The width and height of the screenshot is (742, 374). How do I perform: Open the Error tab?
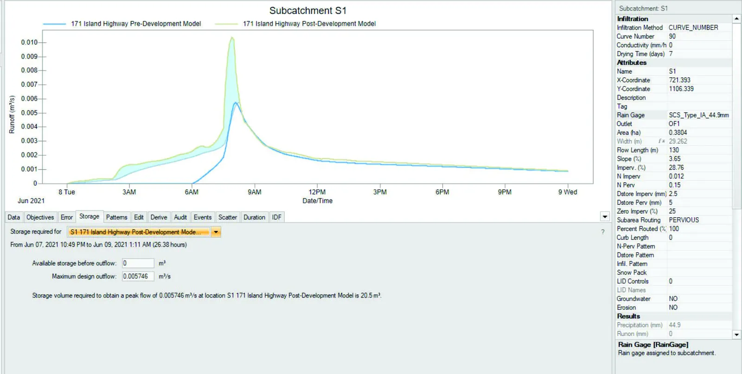point(67,217)
